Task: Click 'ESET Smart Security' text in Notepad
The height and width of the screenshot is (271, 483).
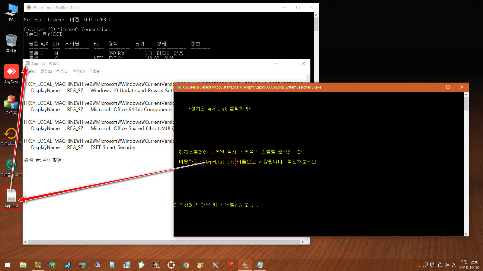Action: click(113, 147)
